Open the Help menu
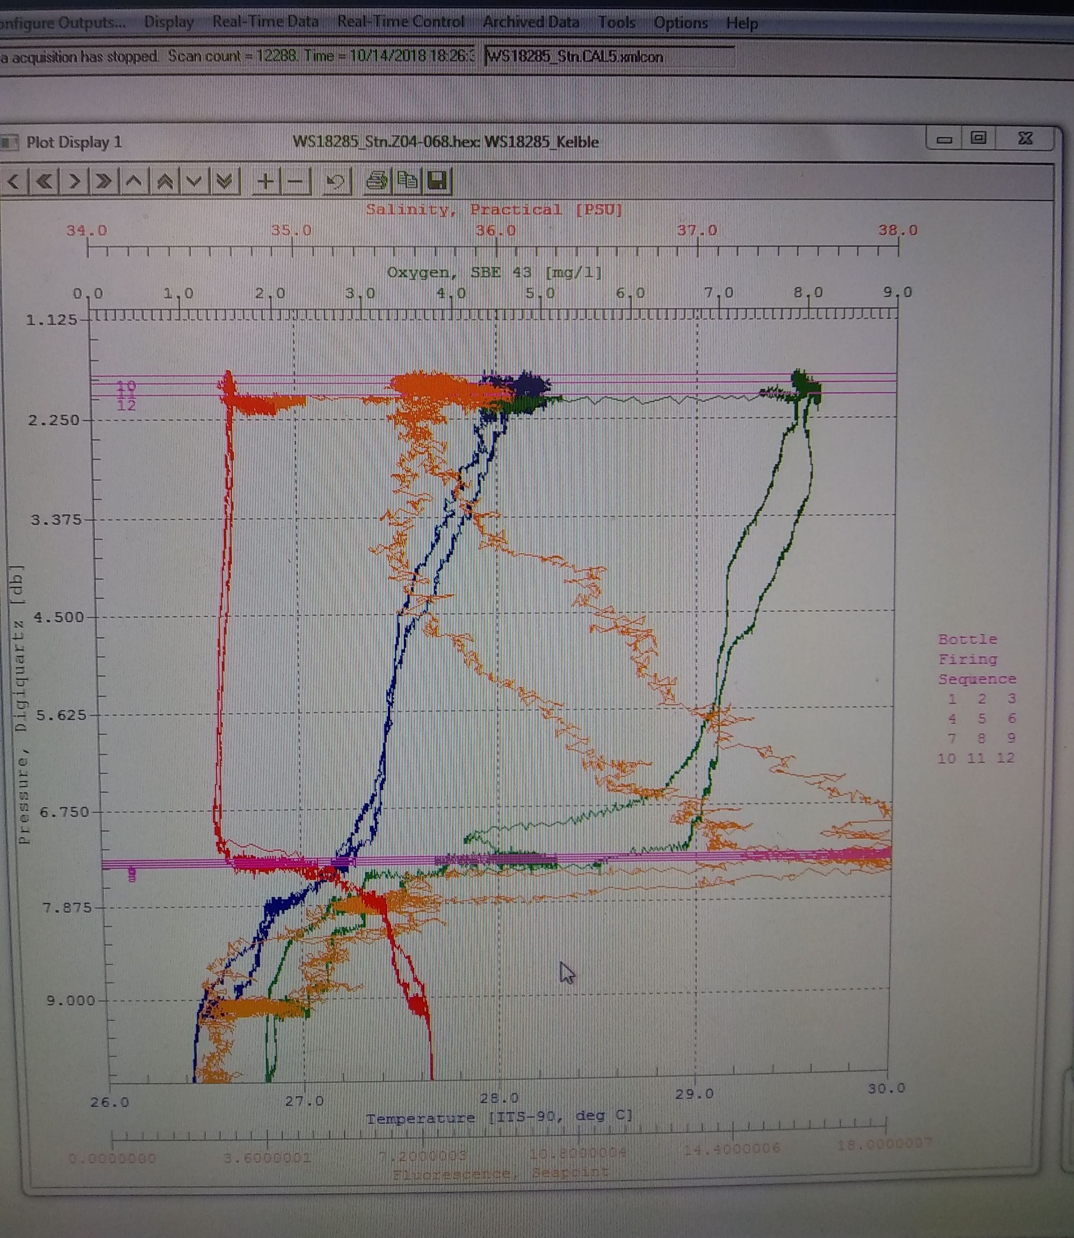Viewport: 1074px width, 1238px height. [x=742, y=23]
